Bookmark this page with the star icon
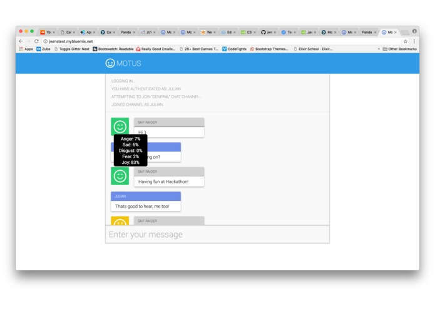The height and width of the screenshot is (309, 435). [x=406, y=41]
